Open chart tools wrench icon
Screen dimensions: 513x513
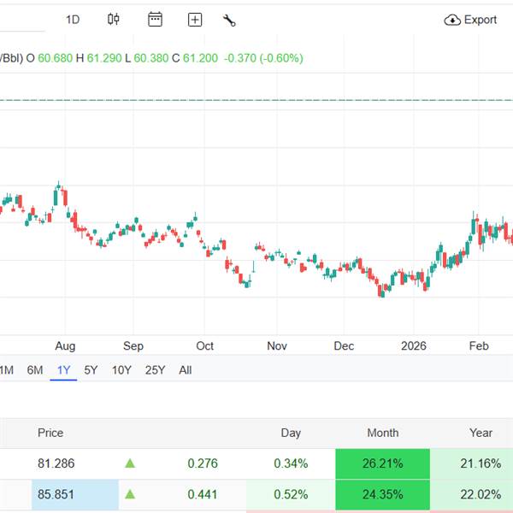click(229, 21)
